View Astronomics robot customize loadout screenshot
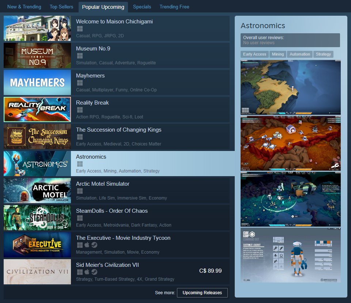351x303 pixels. click(x=291, y=255)
